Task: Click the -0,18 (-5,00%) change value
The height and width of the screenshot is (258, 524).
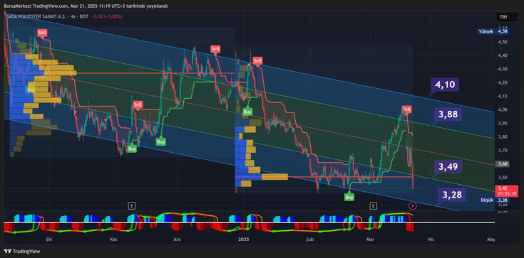Action: 107,16
